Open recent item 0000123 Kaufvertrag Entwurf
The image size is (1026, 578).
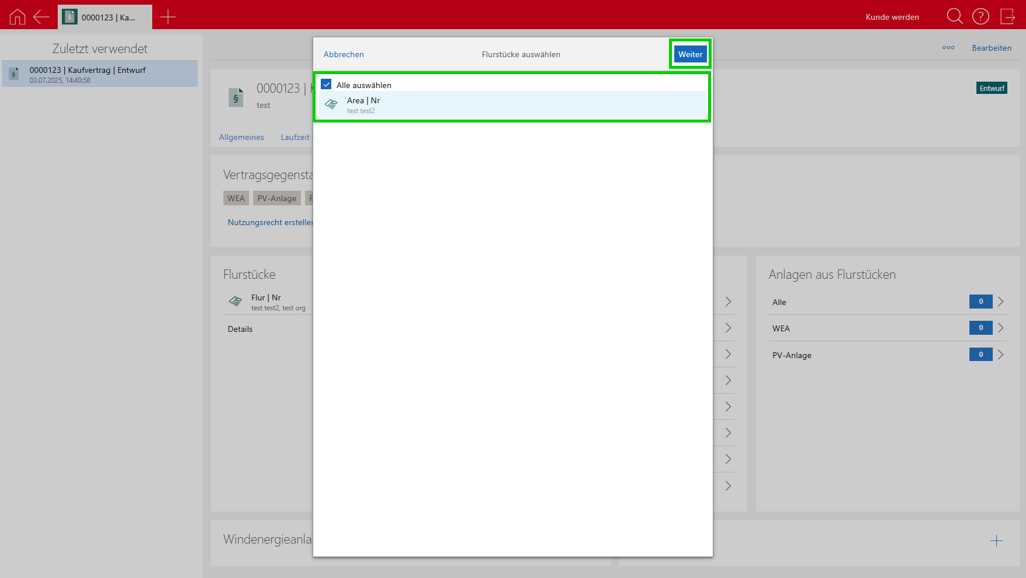100,74
